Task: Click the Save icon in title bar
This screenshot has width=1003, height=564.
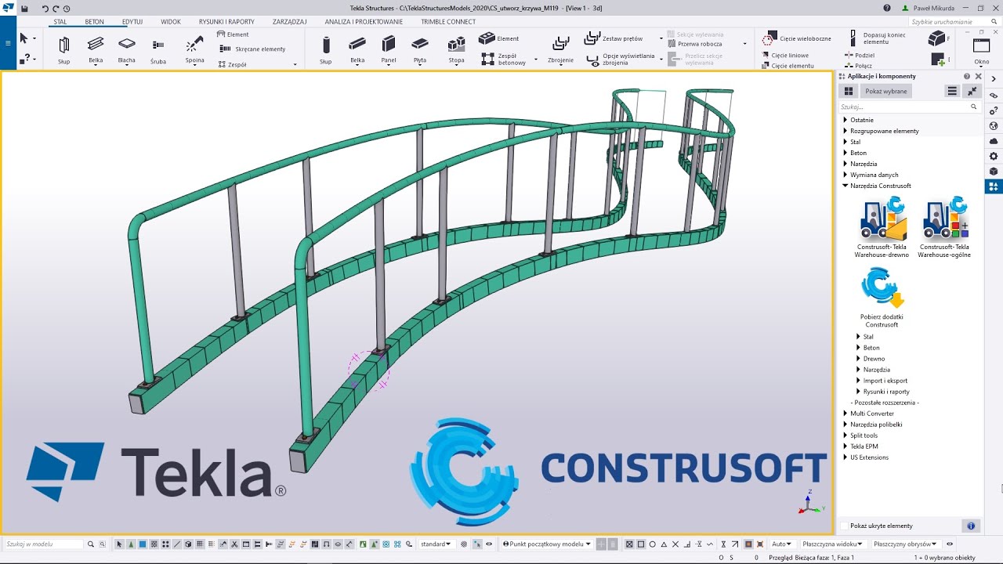Action: pyautogui.click(x=24, y=9)
